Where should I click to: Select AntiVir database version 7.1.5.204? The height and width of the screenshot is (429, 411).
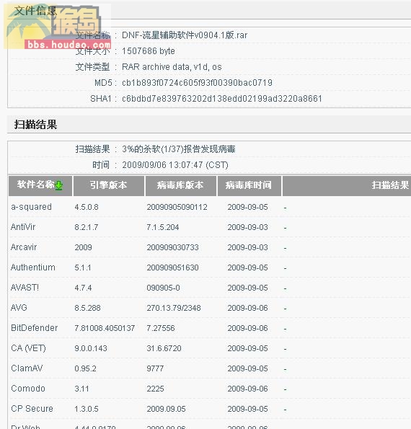point(163,227)
